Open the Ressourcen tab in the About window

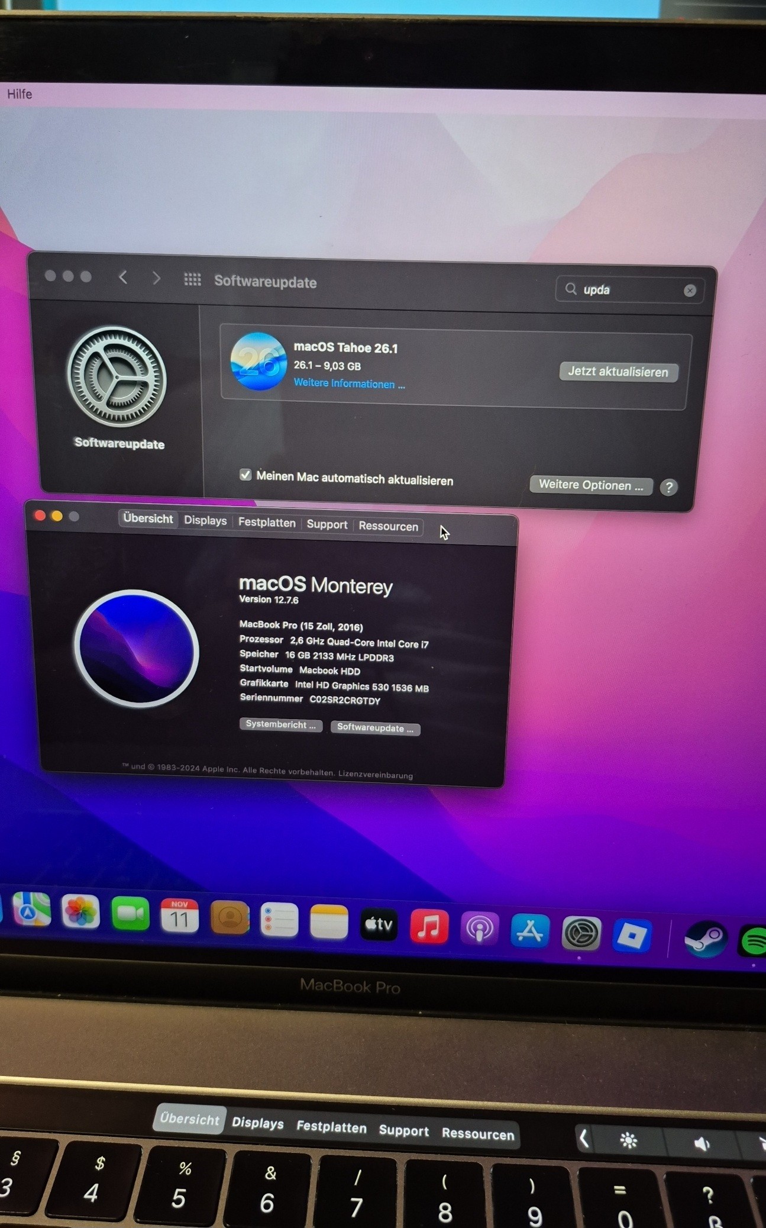pyautogui.click(x=388, y=526)
